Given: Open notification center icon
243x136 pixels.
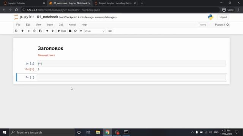Looking at the screenshot, I should (x=237, y=132).
